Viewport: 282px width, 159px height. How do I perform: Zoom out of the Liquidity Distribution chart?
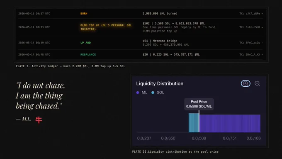[x=257, y=83]
